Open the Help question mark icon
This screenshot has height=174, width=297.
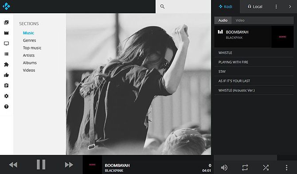coord(6,107)
